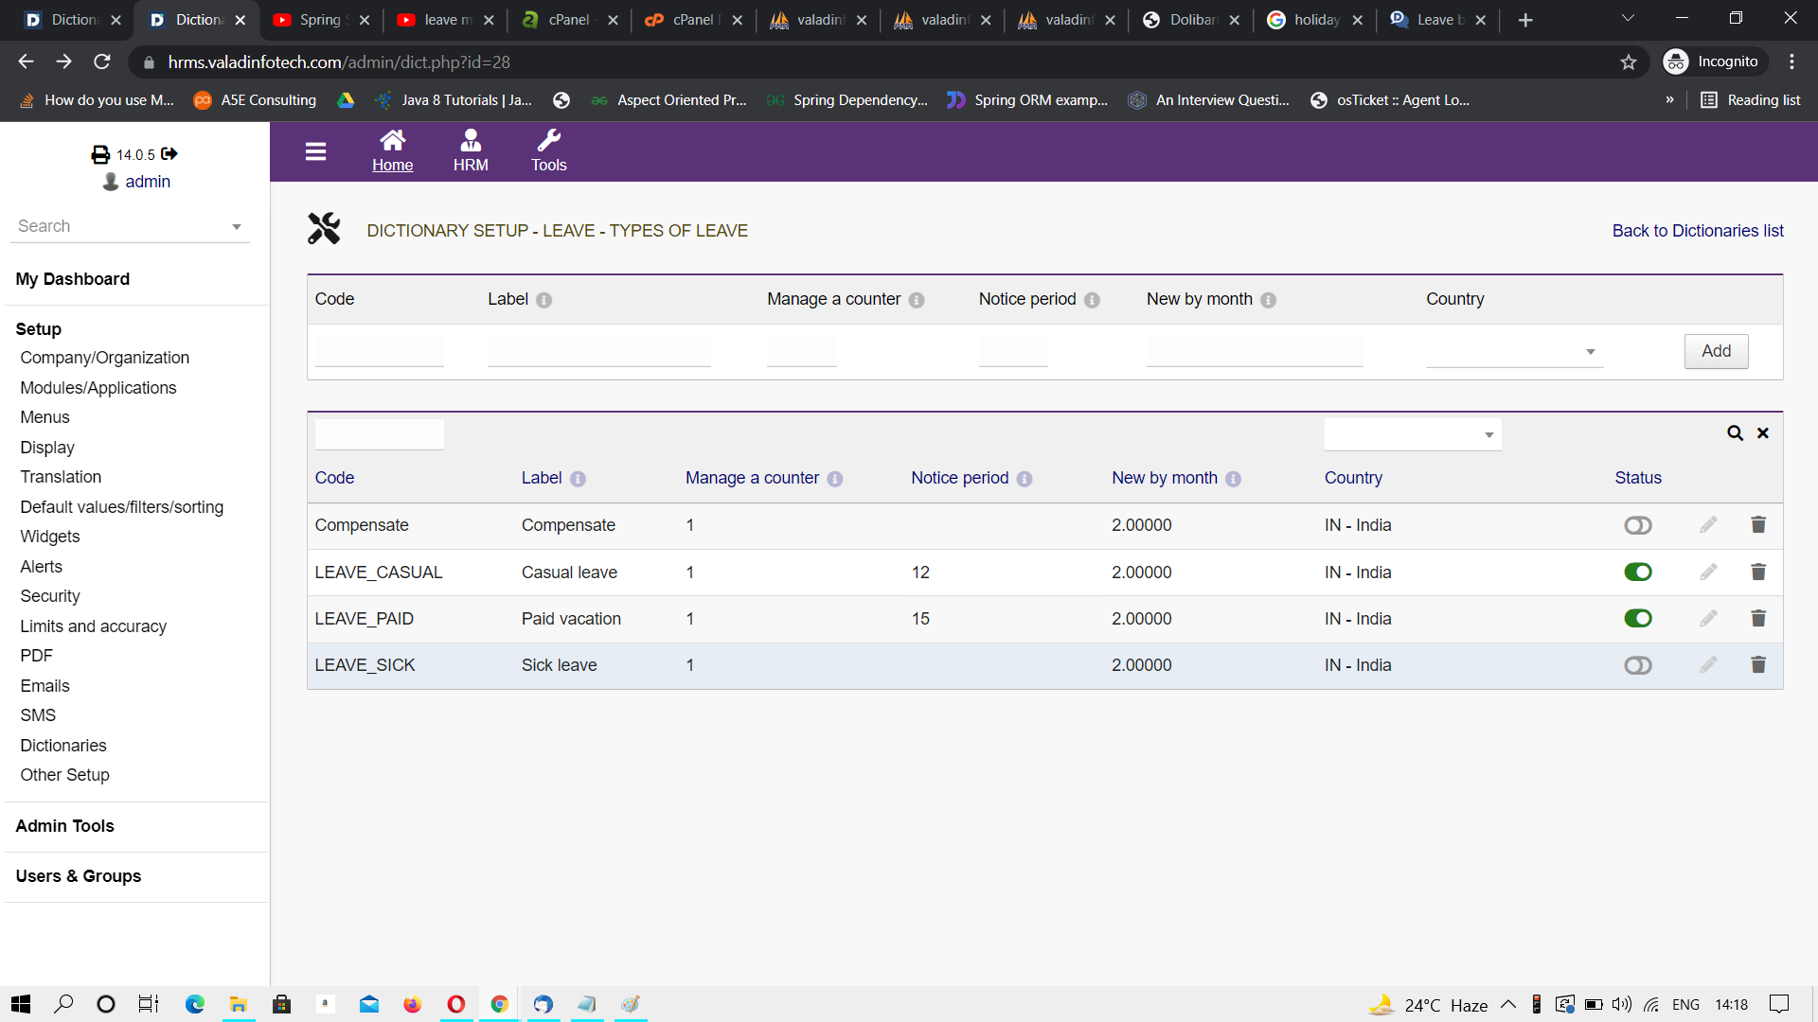Open Dictionaries in the Setup menu
The image size is (1818, 1022).
click(63, 746)
